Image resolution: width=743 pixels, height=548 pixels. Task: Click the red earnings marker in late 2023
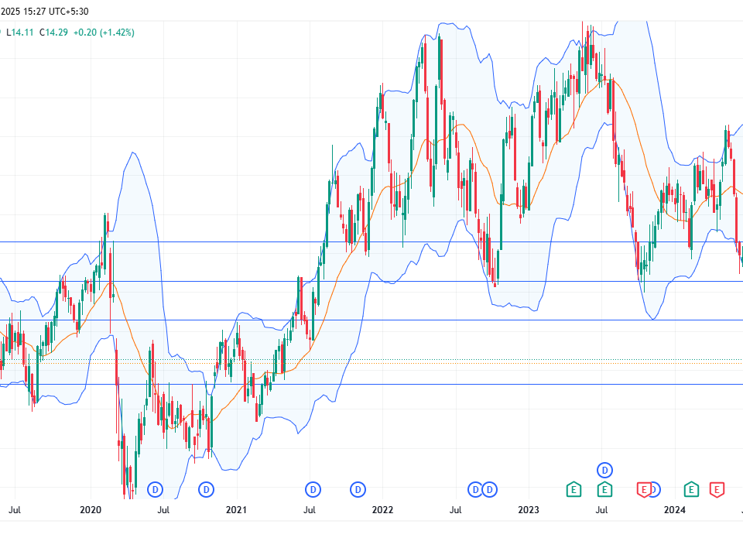point(644,489)
